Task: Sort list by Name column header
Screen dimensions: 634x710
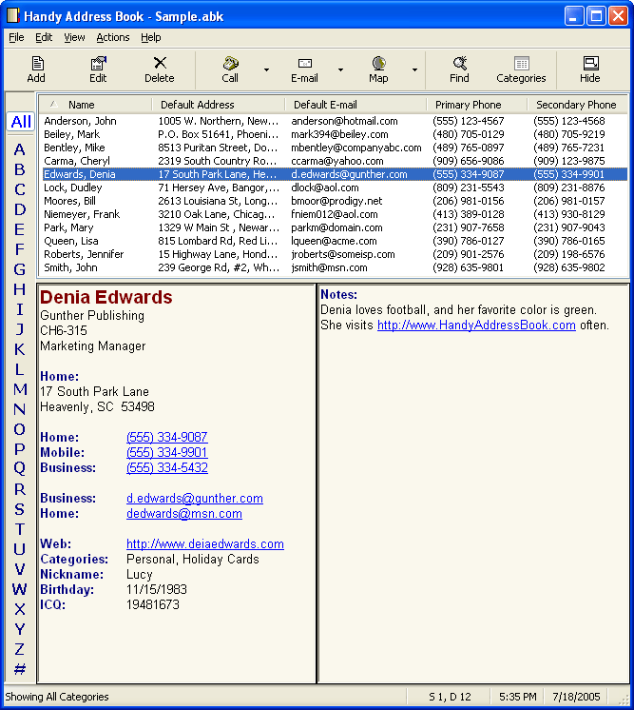Action: [x=95, y=105]
